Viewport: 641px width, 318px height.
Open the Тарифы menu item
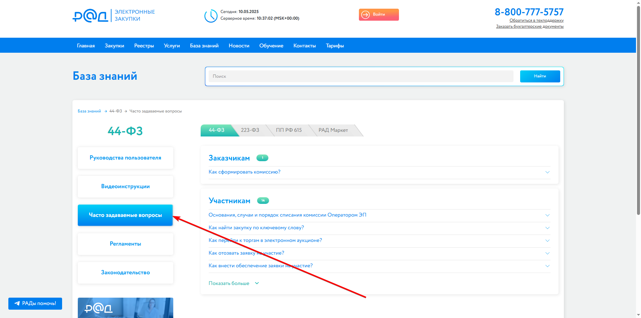(x=335, y=46)
